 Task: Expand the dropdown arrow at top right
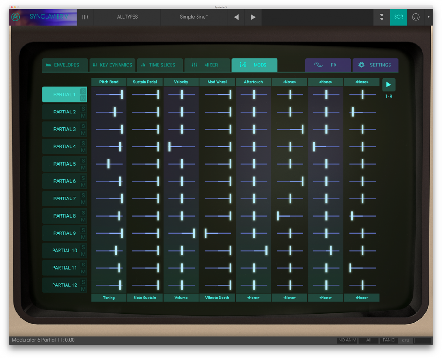click(x=429, y=17)
